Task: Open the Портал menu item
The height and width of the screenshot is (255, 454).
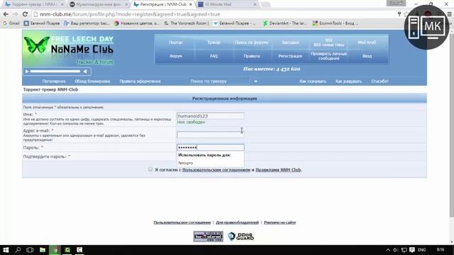Action: (x=175, y=42)
